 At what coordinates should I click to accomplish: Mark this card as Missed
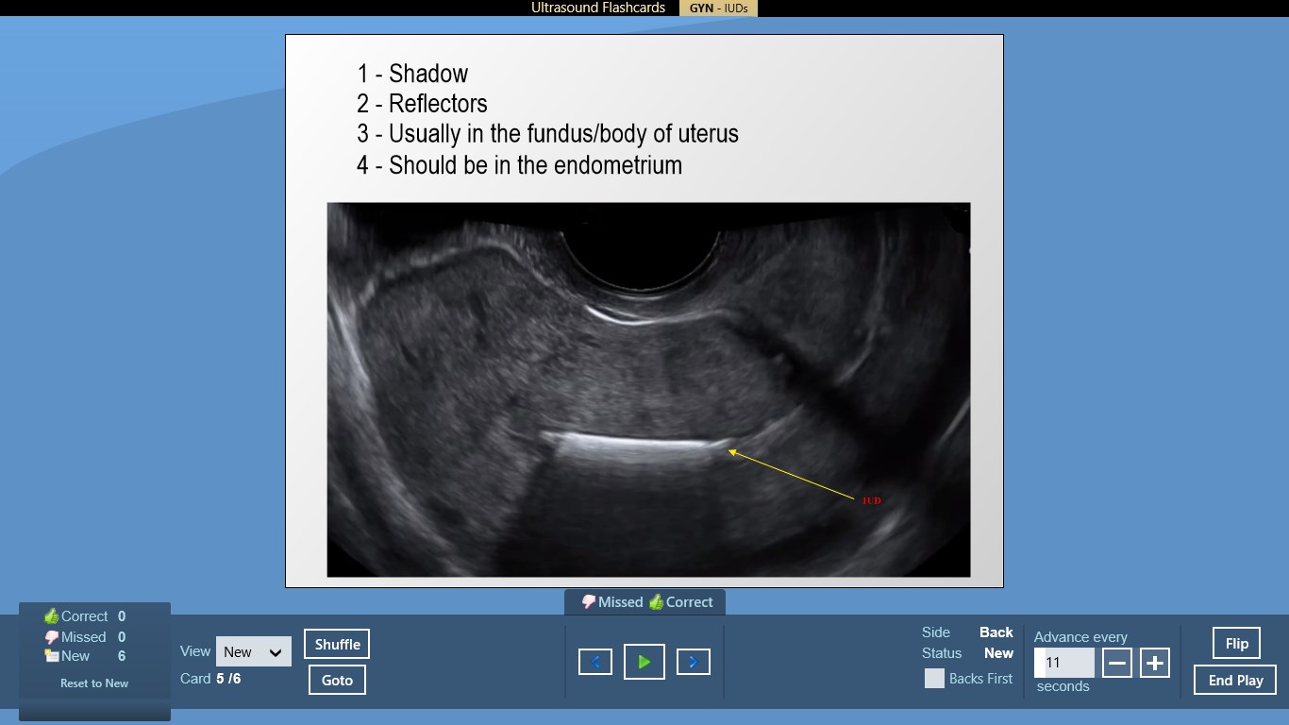(x=611, y=602)
